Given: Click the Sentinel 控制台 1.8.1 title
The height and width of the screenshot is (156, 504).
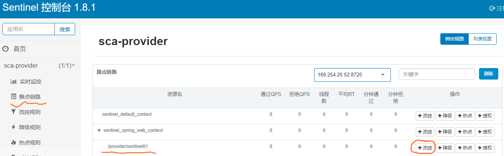Looking at the screenshot, I should (49, 8).
